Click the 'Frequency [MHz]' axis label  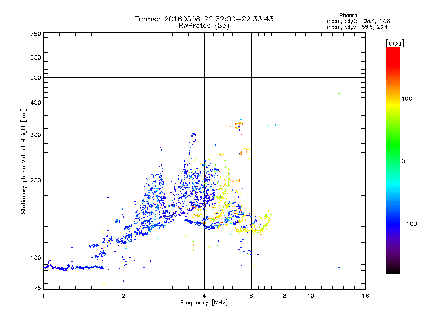click(204, 303)
